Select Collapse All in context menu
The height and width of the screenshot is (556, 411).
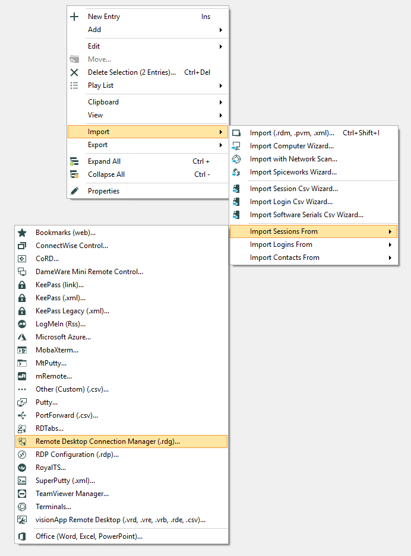106,174
